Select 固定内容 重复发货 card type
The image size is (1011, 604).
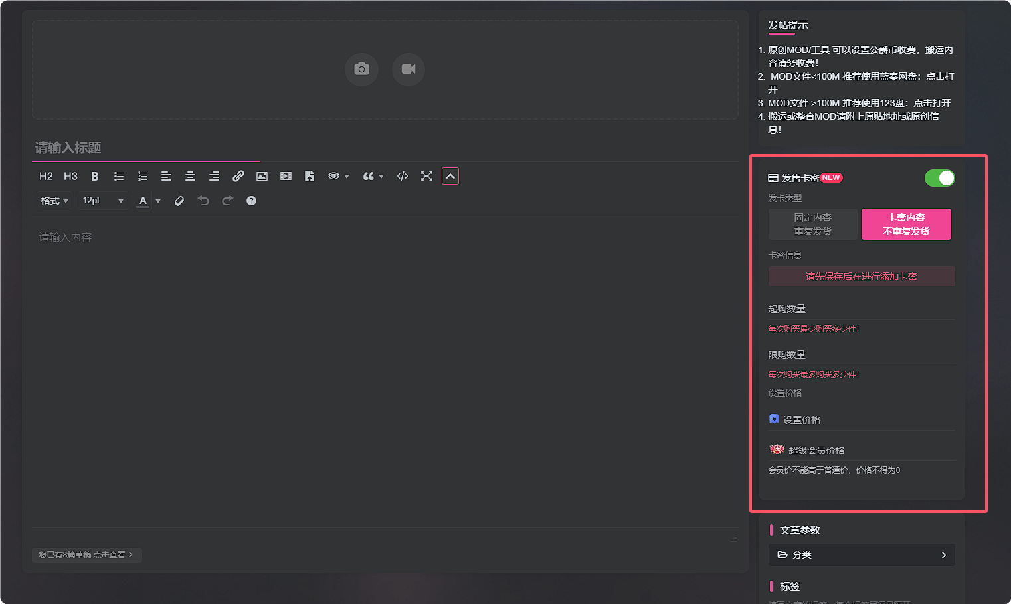point(813,224)
